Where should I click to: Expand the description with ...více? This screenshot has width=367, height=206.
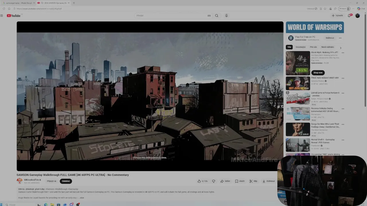click(x=81, y=198)
